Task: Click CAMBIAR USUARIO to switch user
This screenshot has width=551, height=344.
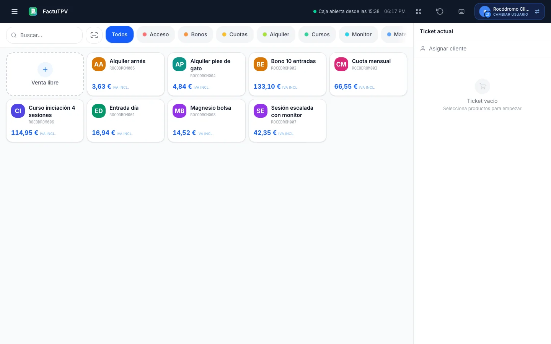Action: tap(510, 15)
